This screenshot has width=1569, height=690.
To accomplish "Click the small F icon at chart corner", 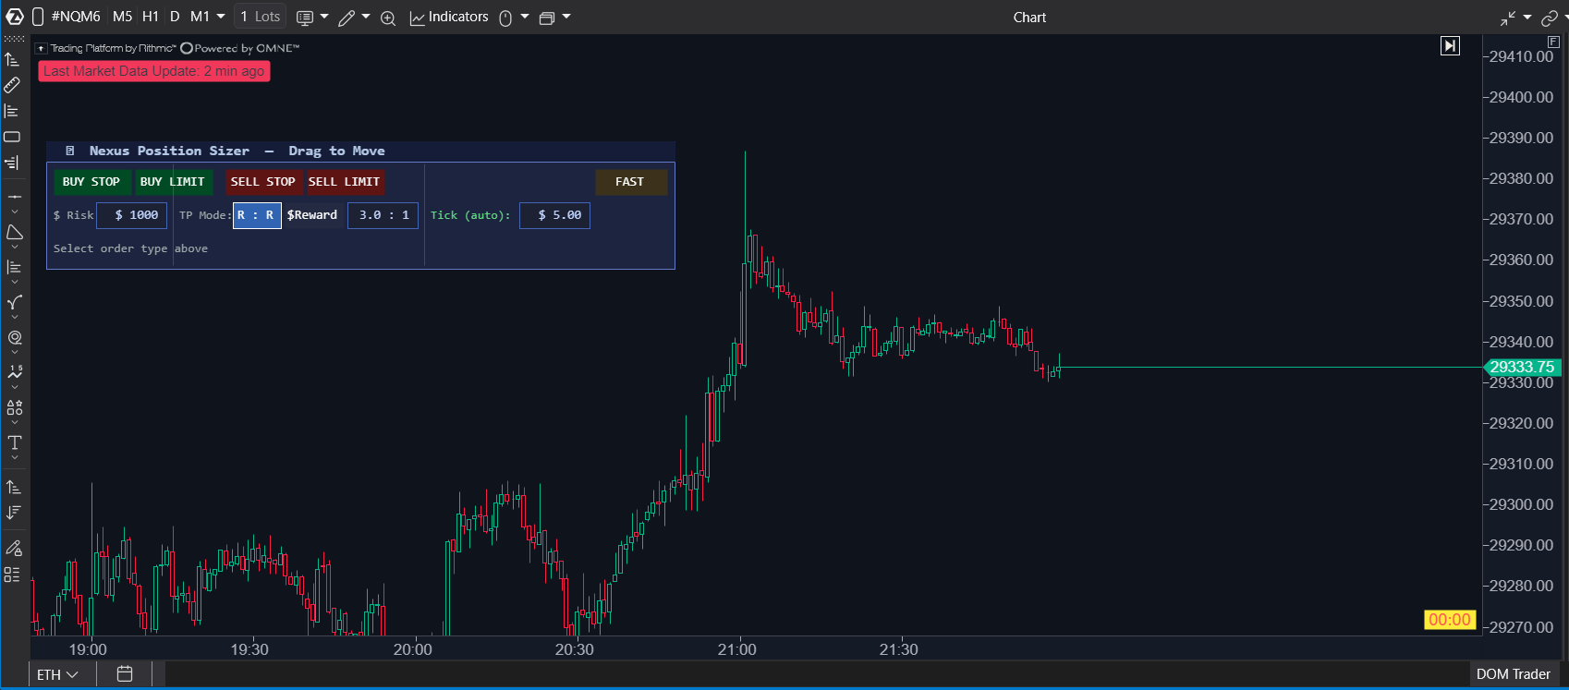I will (x=1553, y=42).
